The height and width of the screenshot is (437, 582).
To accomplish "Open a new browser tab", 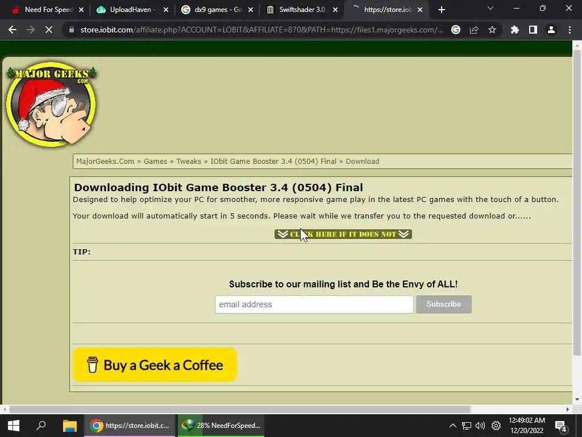I will (x=441, y=10).
